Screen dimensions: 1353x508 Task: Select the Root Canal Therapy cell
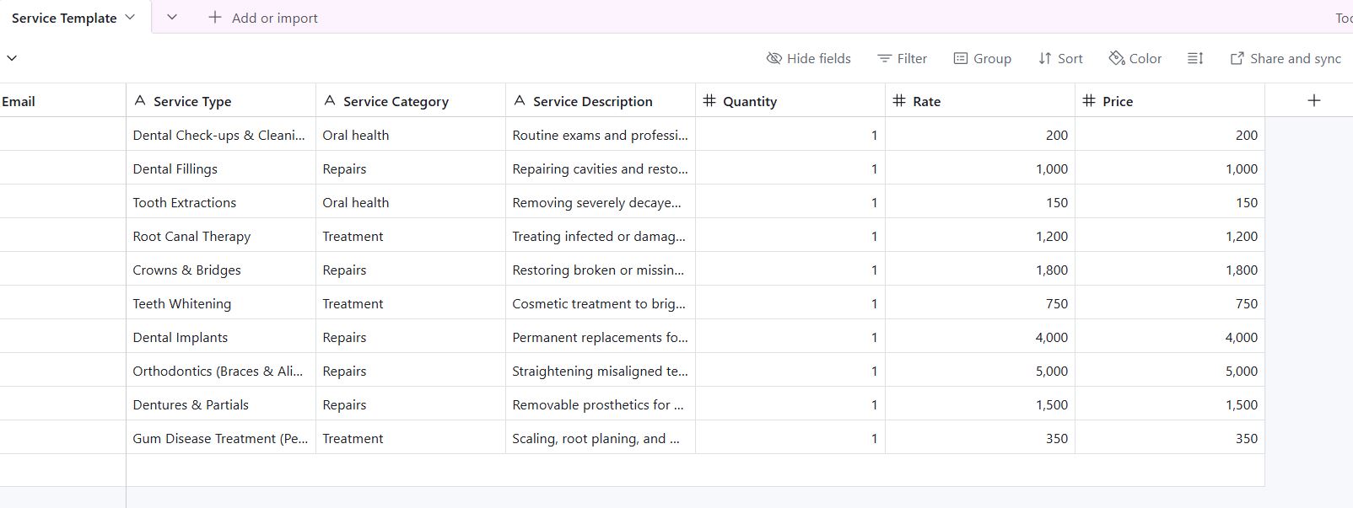(x=191, y=236)
